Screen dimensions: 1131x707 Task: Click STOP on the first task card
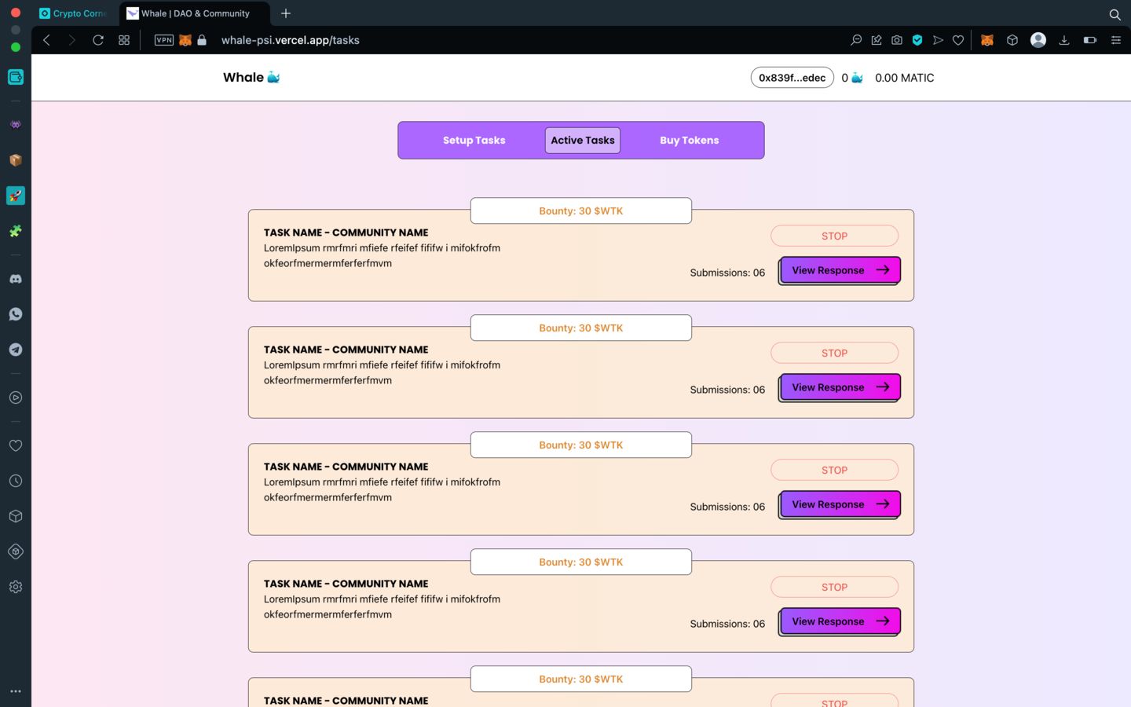(834, 236)
